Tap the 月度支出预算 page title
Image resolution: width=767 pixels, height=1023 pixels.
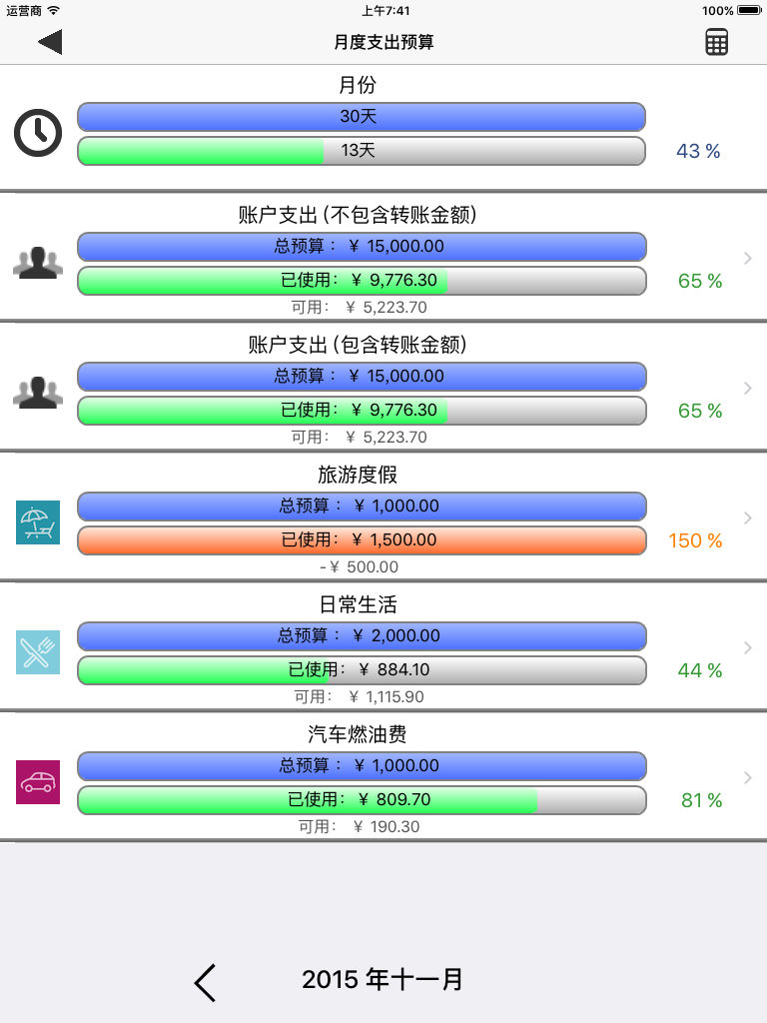[383, 42]
